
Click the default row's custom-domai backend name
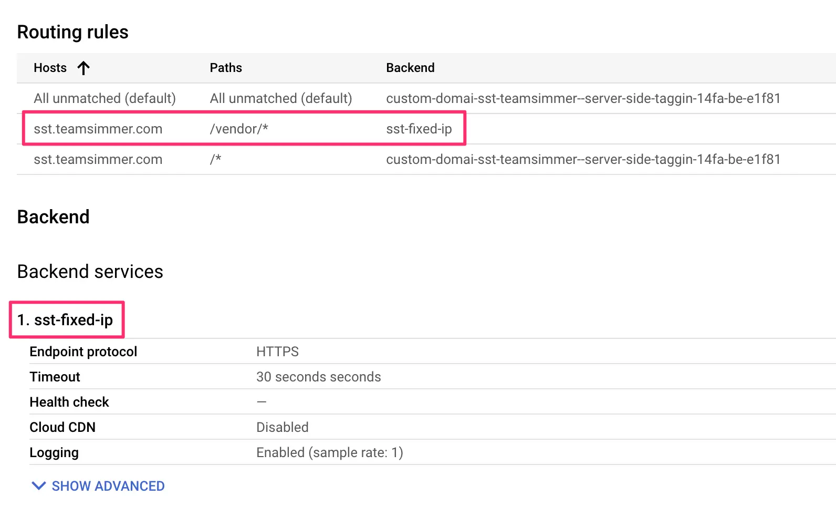pyautogui.click(x=583, y=98)
